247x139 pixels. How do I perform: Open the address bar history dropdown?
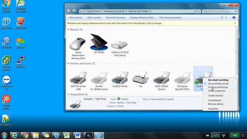coord(195,11)
